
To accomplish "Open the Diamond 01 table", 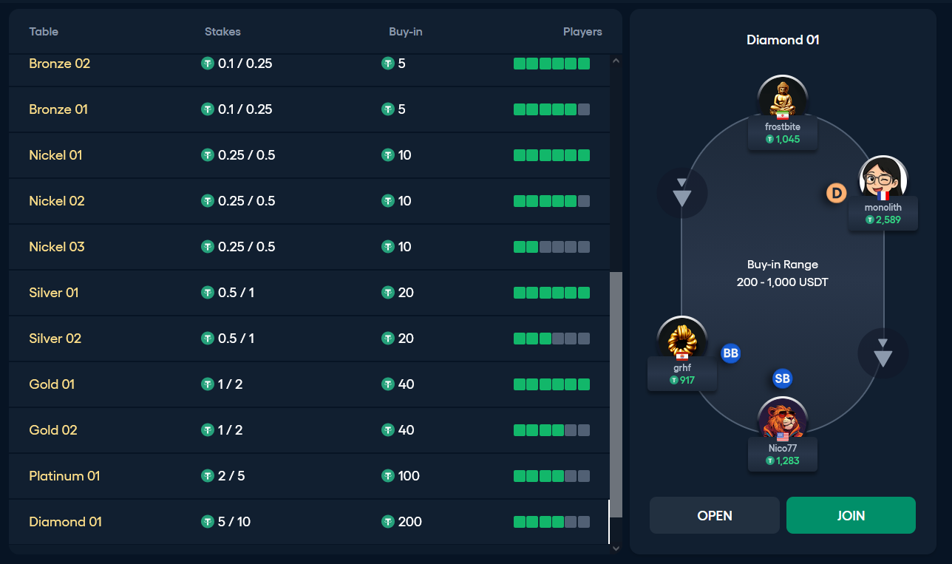I will click(x=715, y=515).
